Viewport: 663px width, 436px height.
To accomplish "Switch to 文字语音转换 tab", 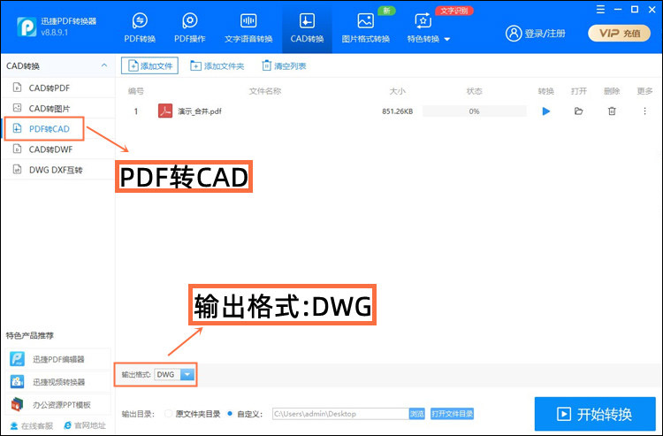I will coord(248,28).
